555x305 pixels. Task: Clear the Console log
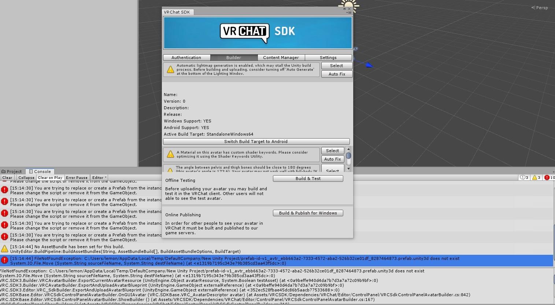click(7, 177)
